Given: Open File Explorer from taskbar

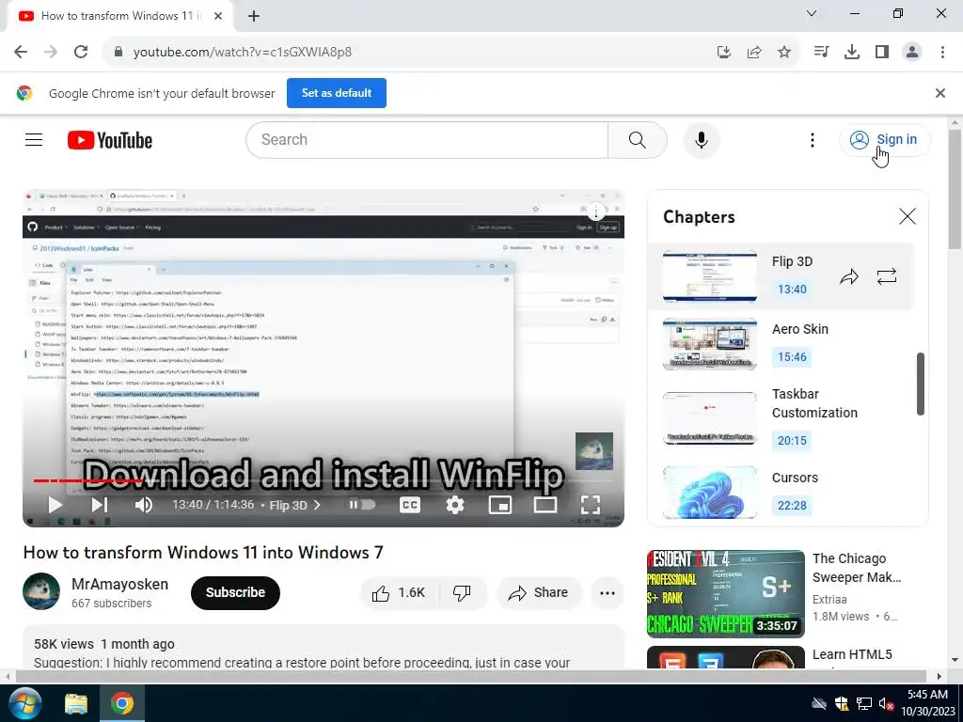Looking at the screenshot, I should [x=76, y=703].
